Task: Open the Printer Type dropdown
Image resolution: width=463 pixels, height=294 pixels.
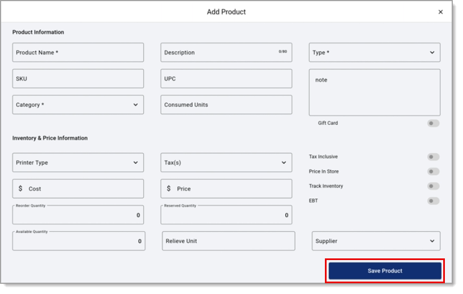Action: (78, 162)
